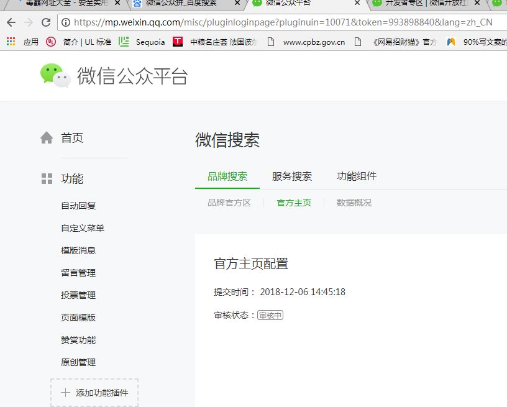Image resolution: width=507 pixels, height=407 pixels.
Task: Click the 审核中 status badge
Action: pos(270,315)
